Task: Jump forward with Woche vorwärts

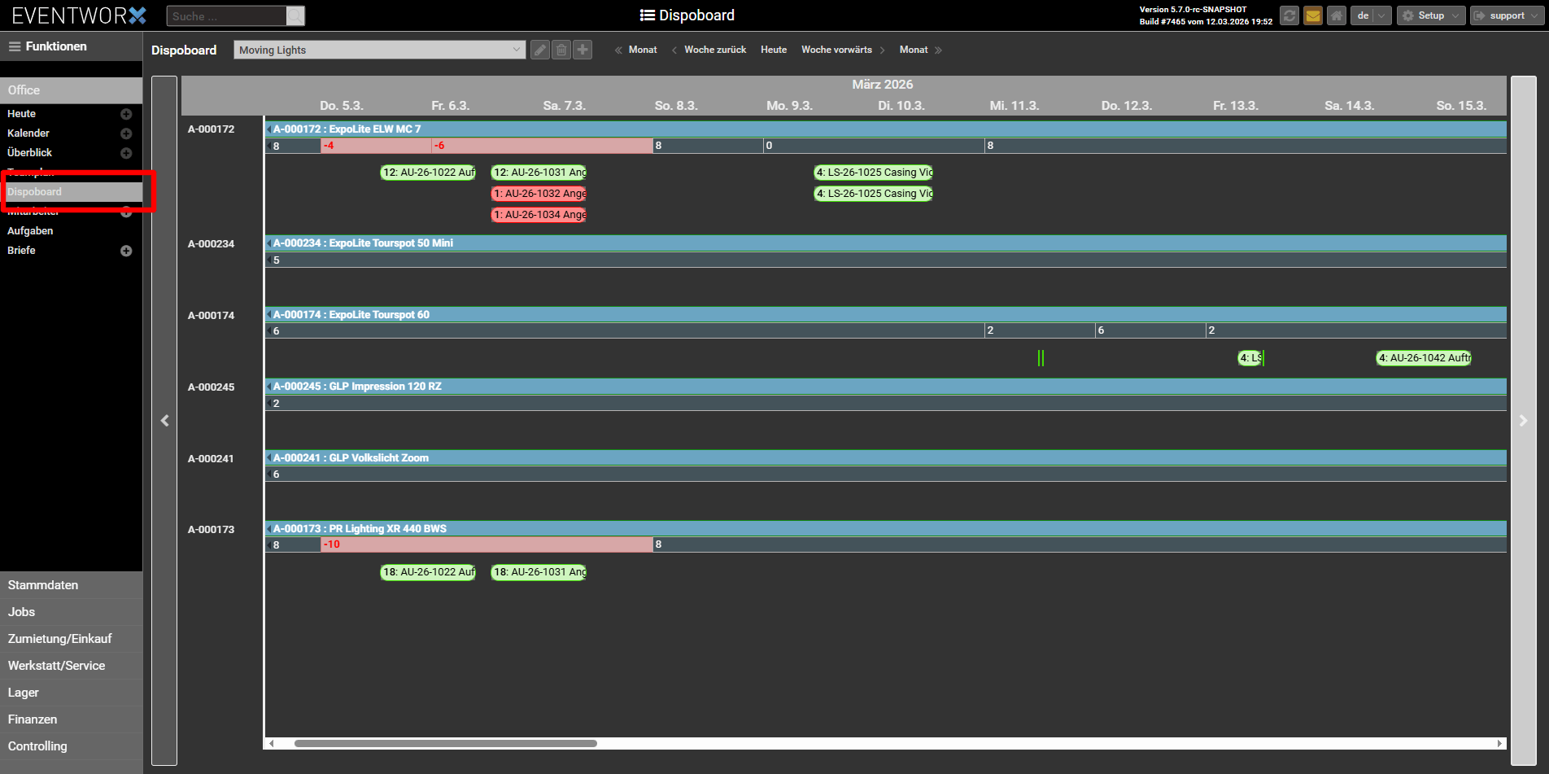Action: pos(836,50)
